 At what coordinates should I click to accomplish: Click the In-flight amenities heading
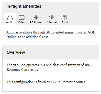(x=24, y=6)
